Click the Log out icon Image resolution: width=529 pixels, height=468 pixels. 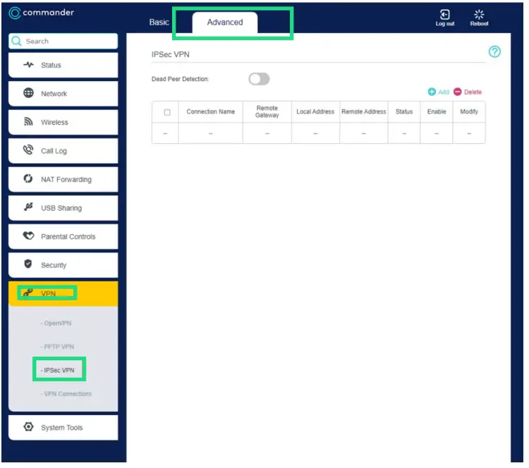[x=445, y=15]
